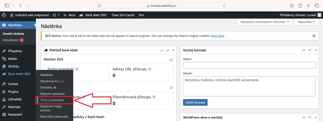Show help for Počet protokolů
The image size is (323, 121).
(77, 69)
